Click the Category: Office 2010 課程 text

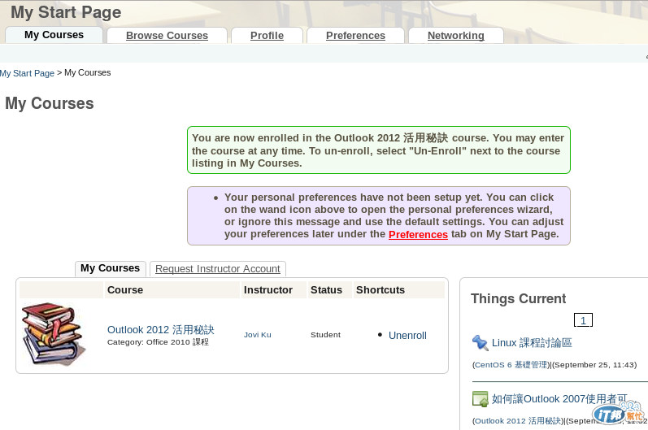pos(158,342)
